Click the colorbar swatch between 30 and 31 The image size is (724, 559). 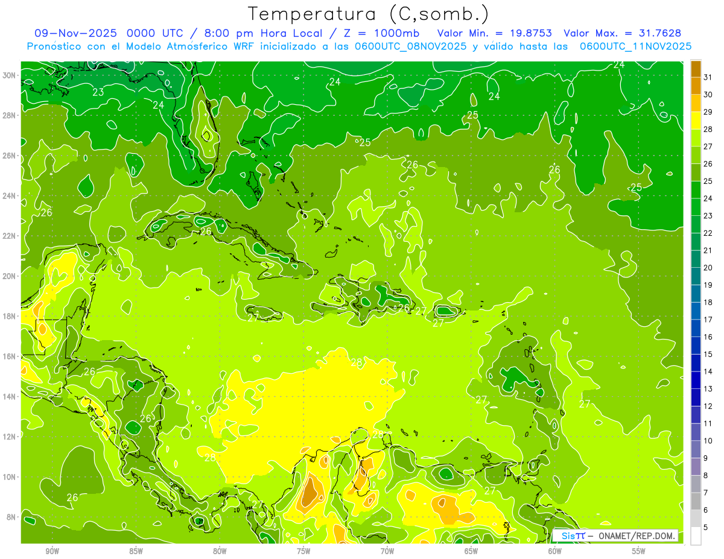point(696,86)
